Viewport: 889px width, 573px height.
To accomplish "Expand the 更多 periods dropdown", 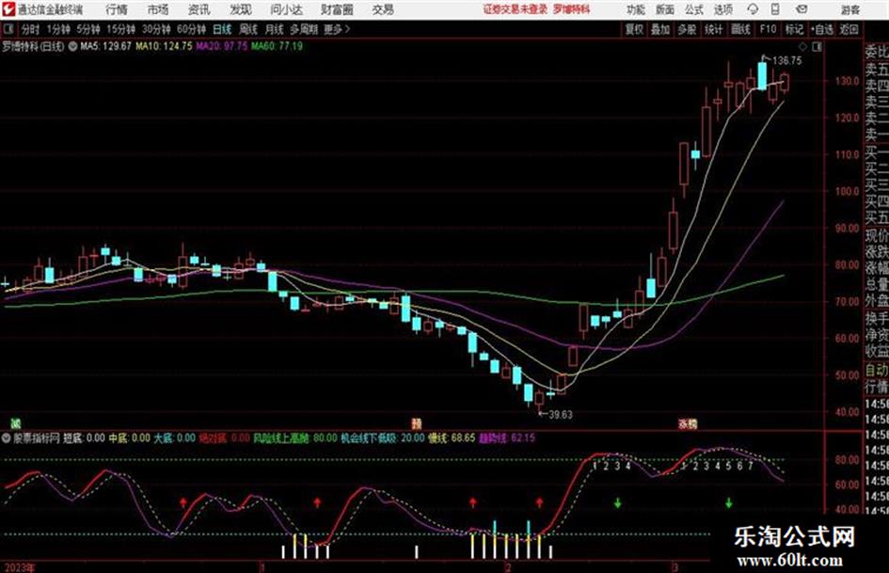I will point(338,29).
